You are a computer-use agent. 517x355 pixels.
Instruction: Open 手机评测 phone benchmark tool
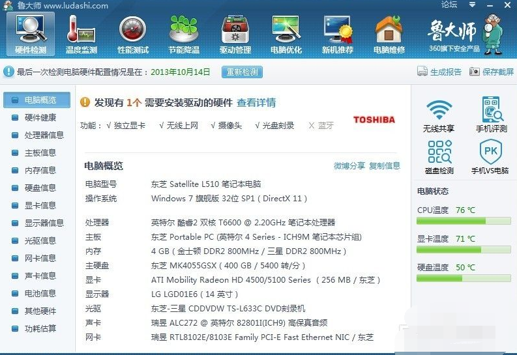(490, 116)
